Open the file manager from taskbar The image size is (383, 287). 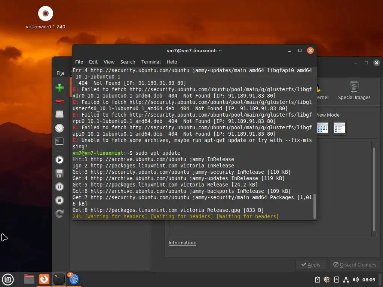(x=29, y=279)
